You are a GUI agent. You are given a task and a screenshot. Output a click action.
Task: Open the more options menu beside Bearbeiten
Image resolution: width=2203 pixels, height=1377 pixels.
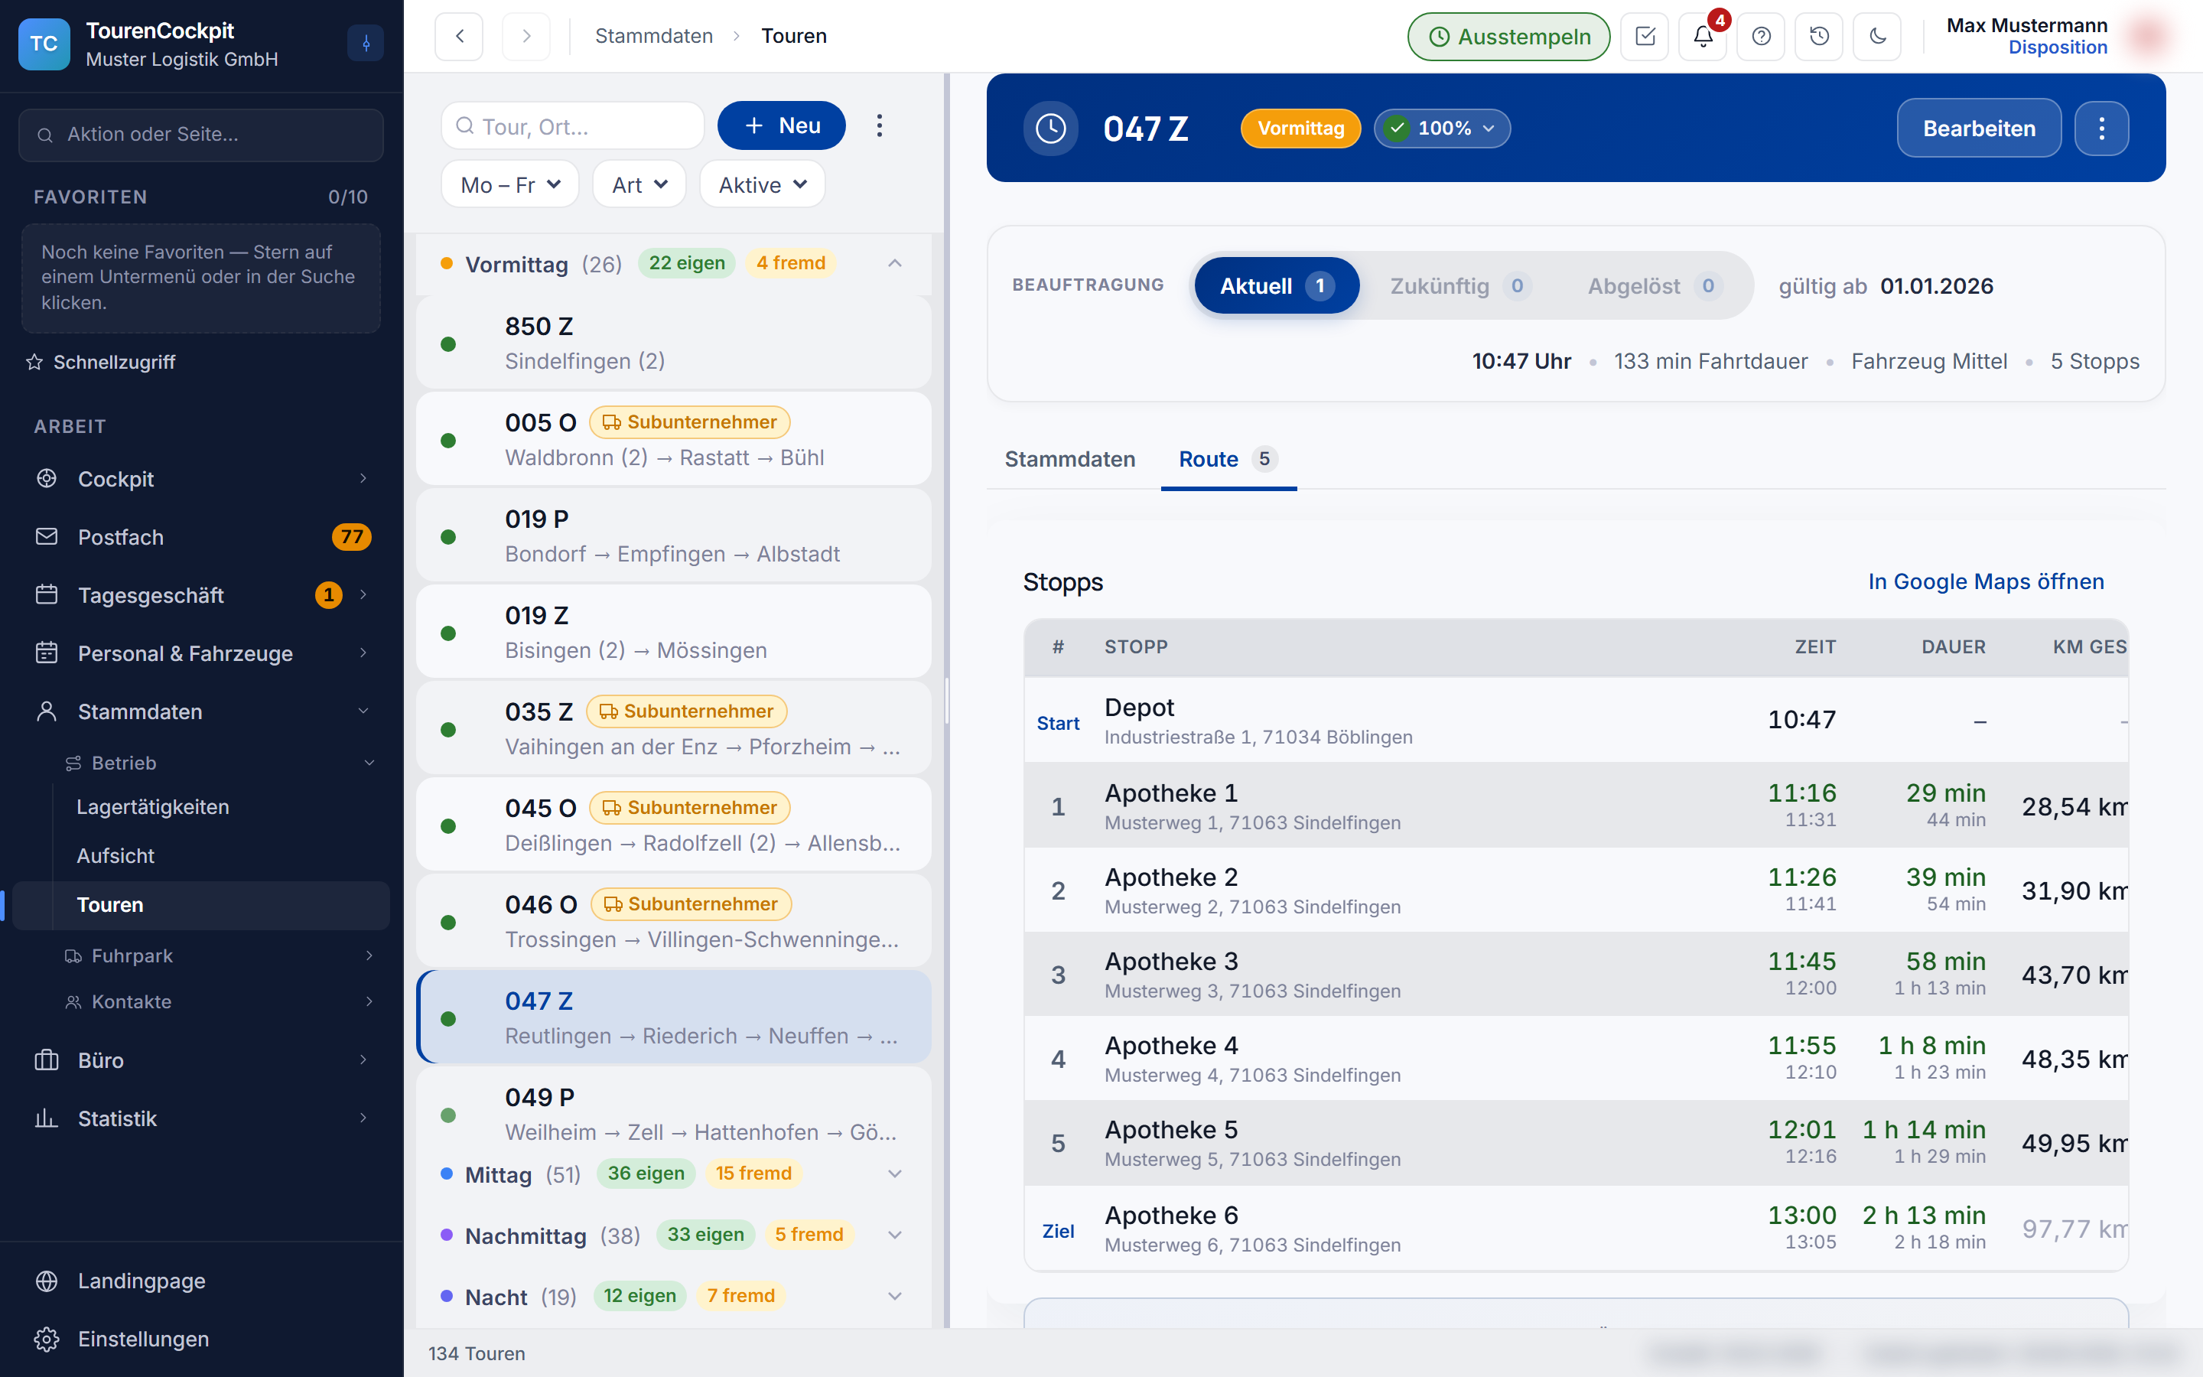[x=2101, y=129]
